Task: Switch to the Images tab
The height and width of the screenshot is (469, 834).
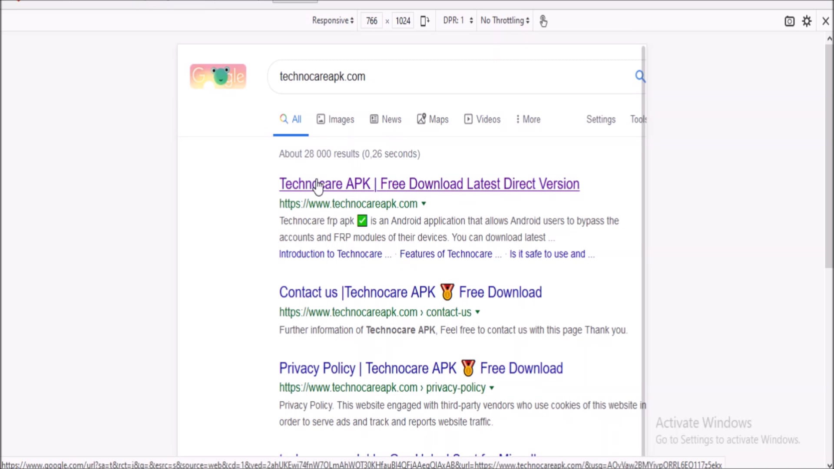Action: 335,119
